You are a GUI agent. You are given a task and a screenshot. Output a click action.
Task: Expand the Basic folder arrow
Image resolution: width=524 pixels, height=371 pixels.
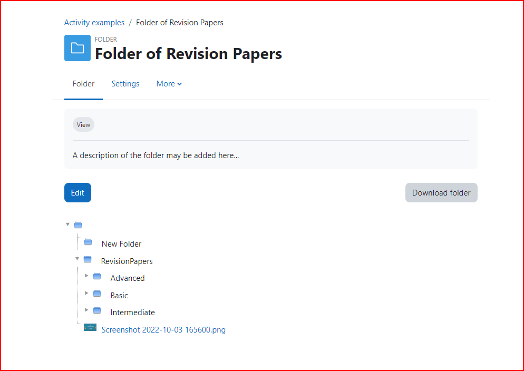(x=86, y=293)
